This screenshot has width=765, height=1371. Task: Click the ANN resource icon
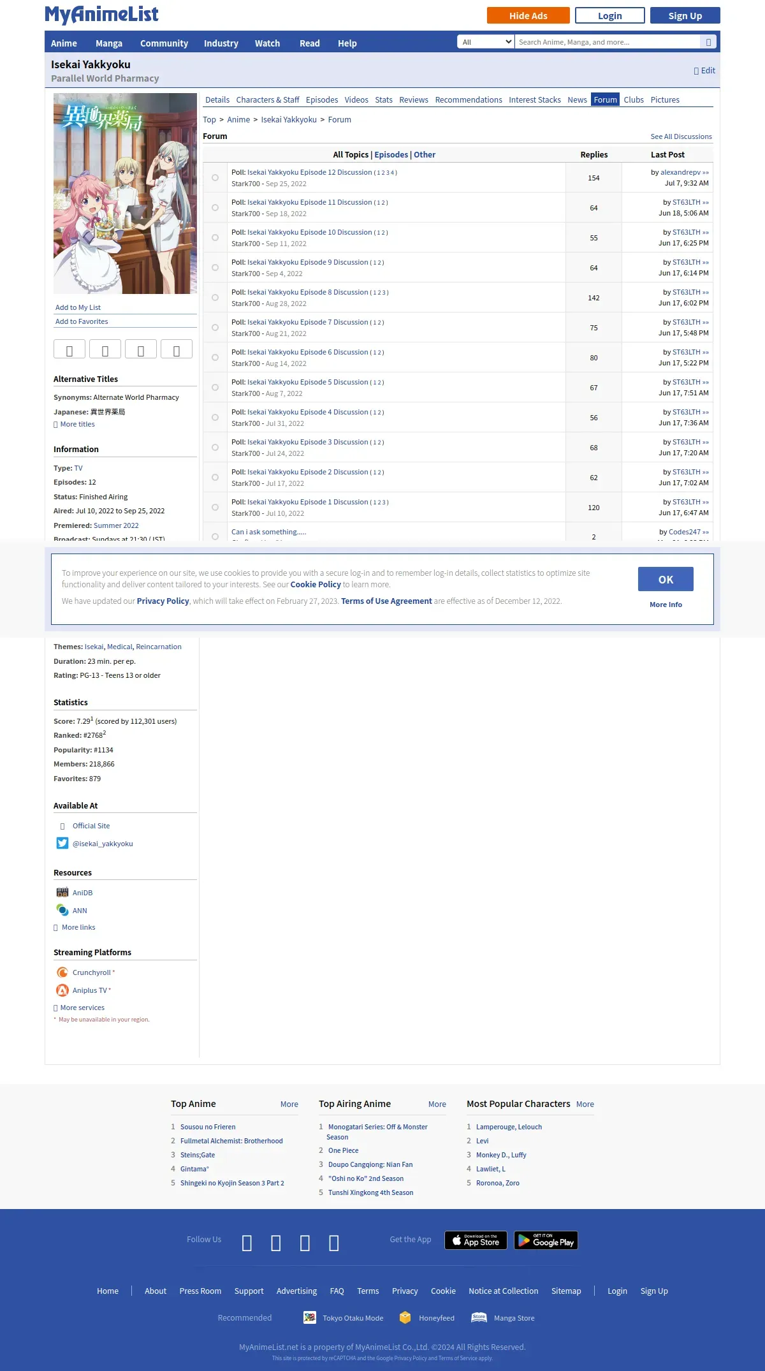coord(62,911)
